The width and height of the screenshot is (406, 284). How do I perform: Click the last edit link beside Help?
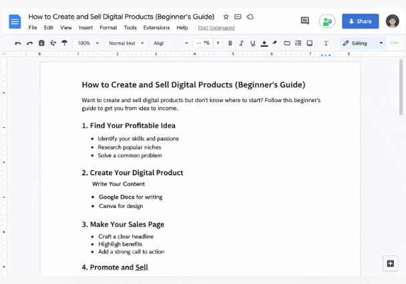click(x=216, y=28)
